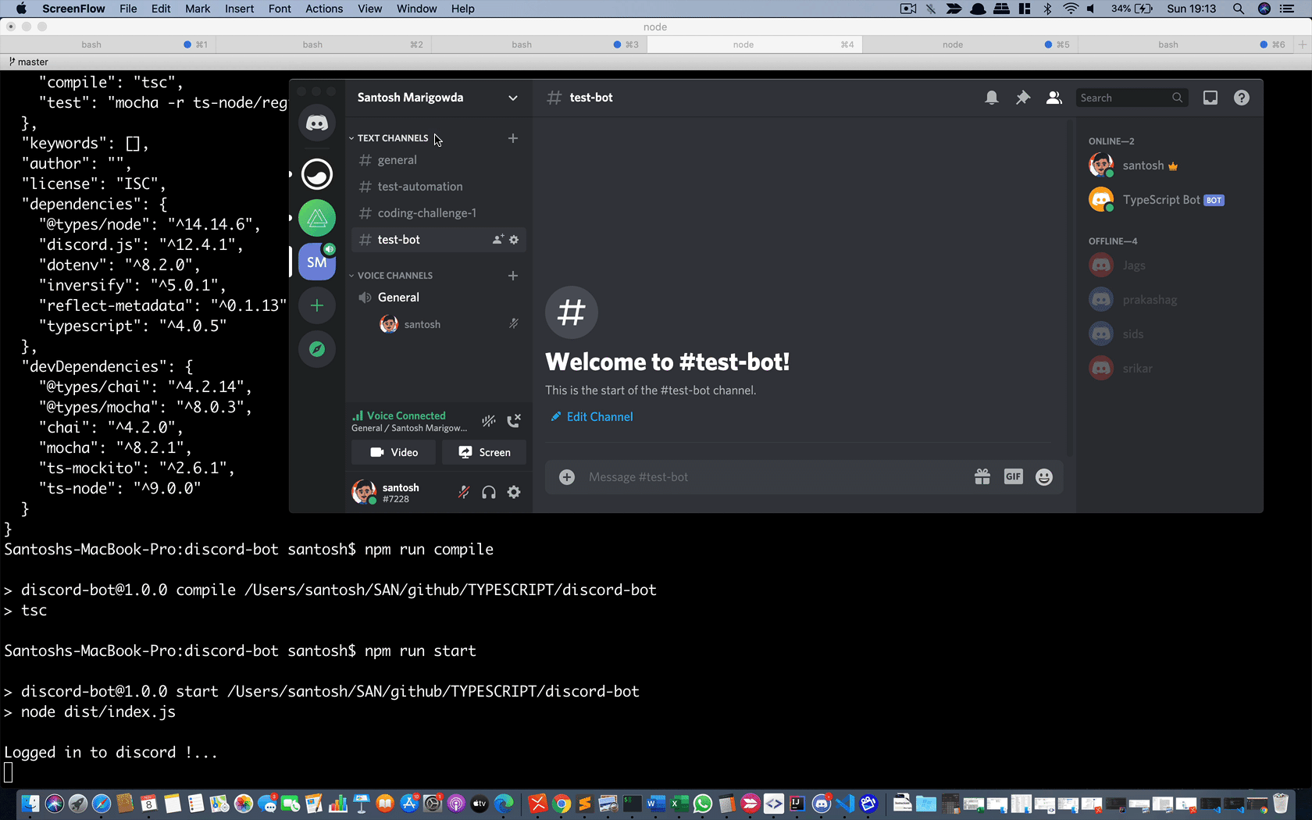The image size is (1312, 820).
Task: Switch to the third bash terminal tab
Action: 522,45
